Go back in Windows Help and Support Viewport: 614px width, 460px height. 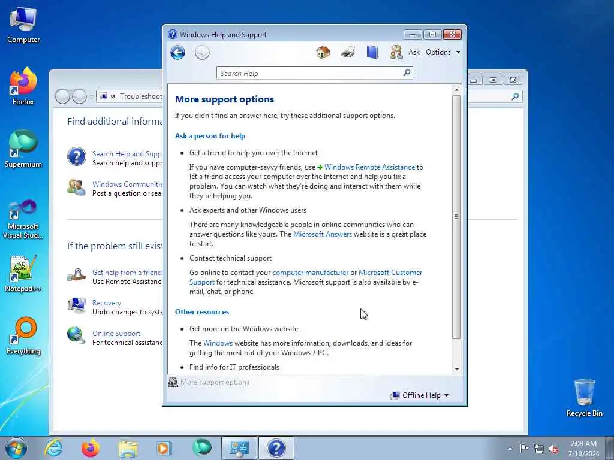pos(177,53)
